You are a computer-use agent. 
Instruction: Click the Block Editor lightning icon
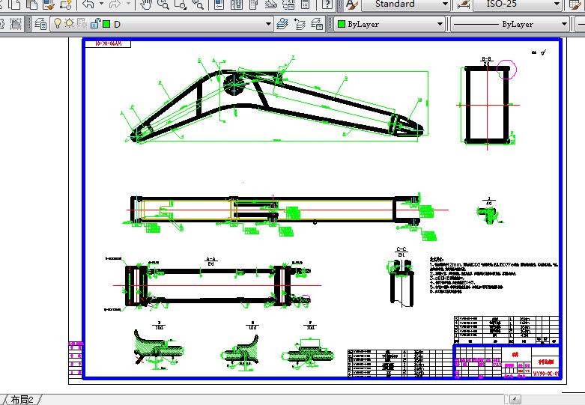click(66, 4)
